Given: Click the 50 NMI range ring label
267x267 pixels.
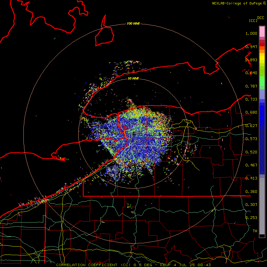Looking at the screenshot, I should (x=133, y=78).
